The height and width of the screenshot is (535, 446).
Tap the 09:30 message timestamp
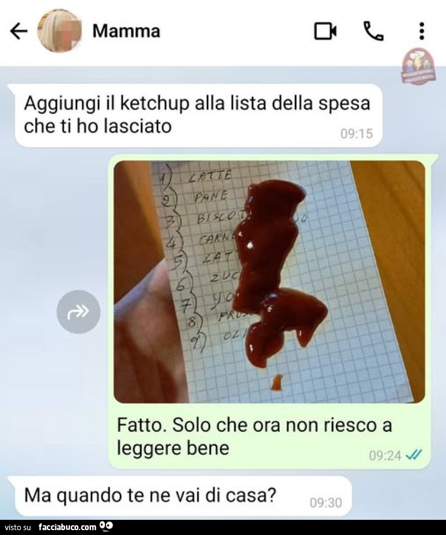(x=326, y=503)
